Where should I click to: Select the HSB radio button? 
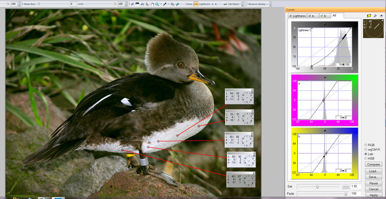(366, 158)
